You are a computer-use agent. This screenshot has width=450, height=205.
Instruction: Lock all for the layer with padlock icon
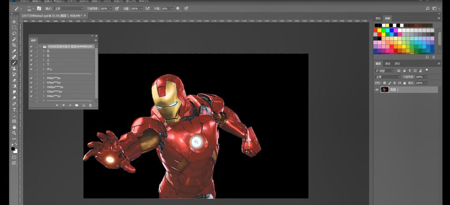coord(404,83)
